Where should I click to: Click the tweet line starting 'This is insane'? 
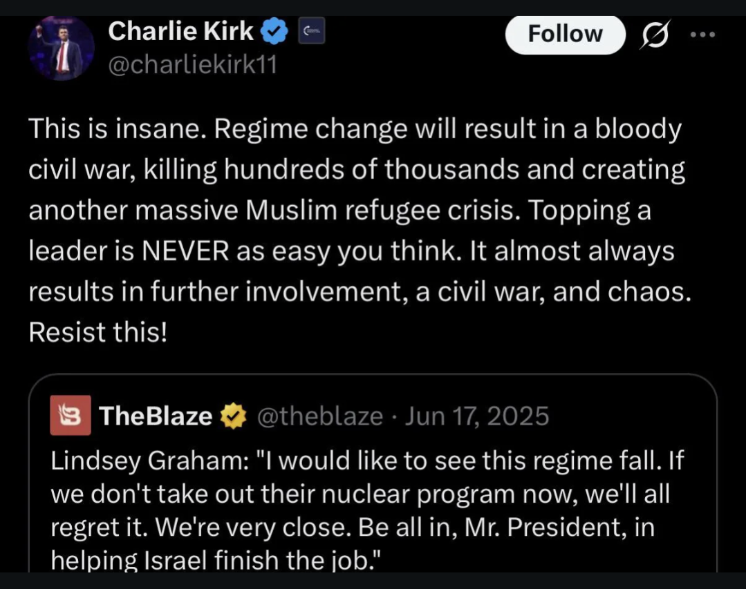tap(355, 130)
